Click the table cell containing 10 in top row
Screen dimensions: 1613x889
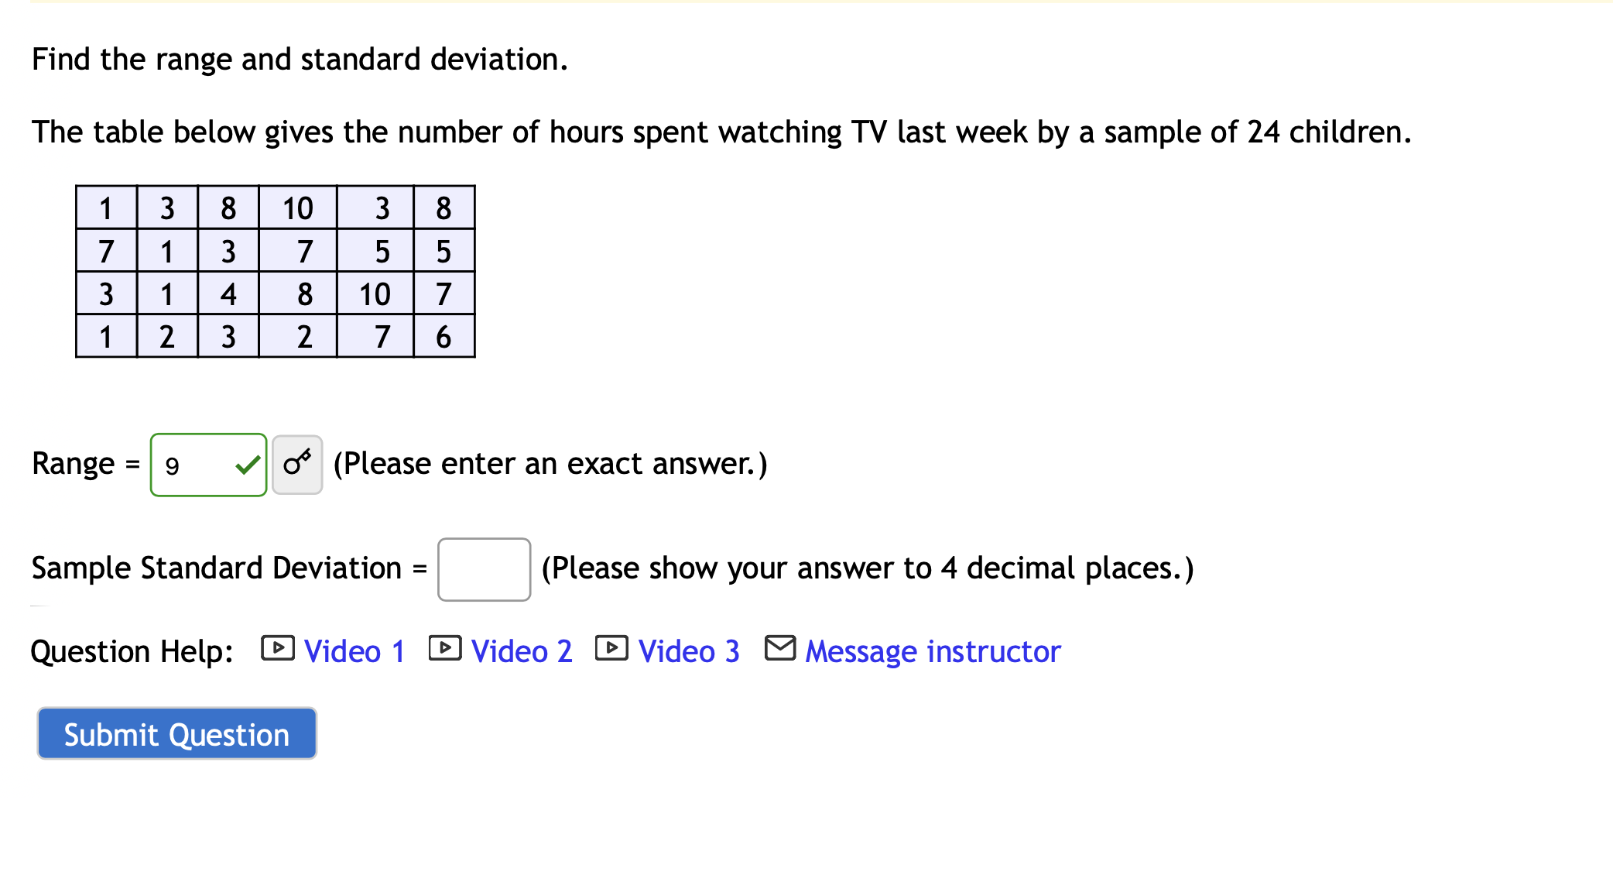coord(296,208)
